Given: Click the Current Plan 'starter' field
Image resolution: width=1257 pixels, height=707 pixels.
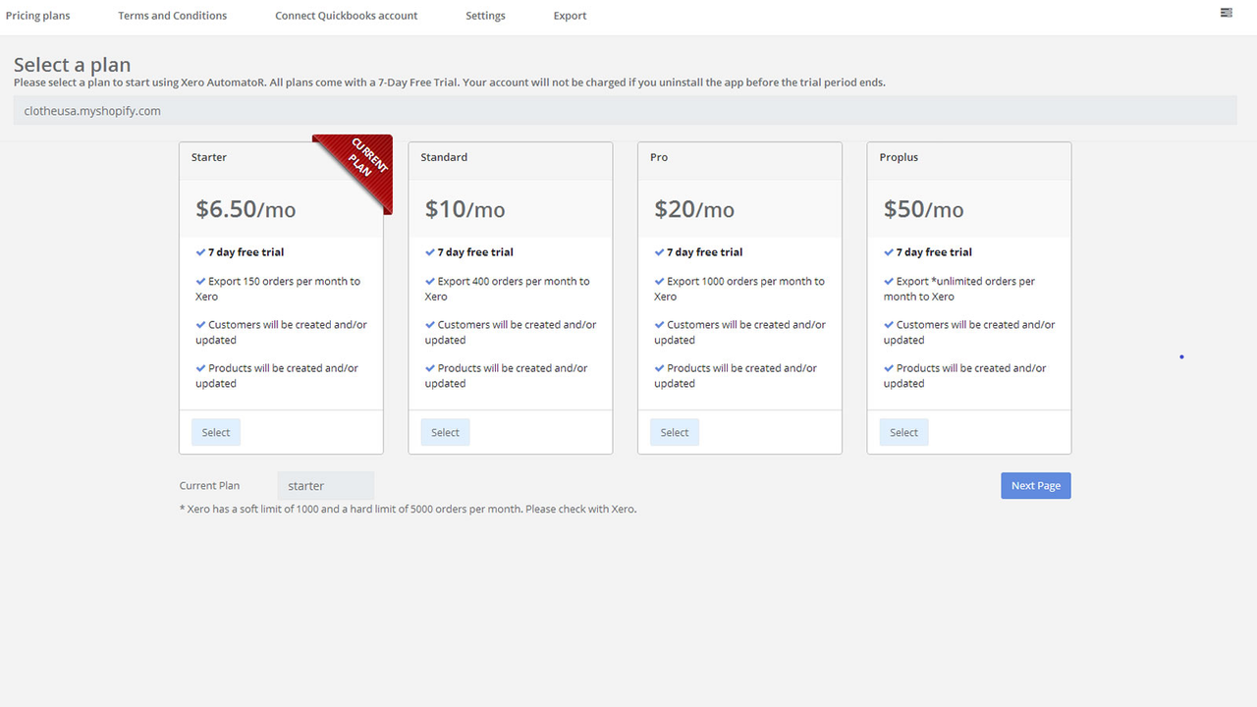Looking at the screenshot, I should [x=325, y=485].
